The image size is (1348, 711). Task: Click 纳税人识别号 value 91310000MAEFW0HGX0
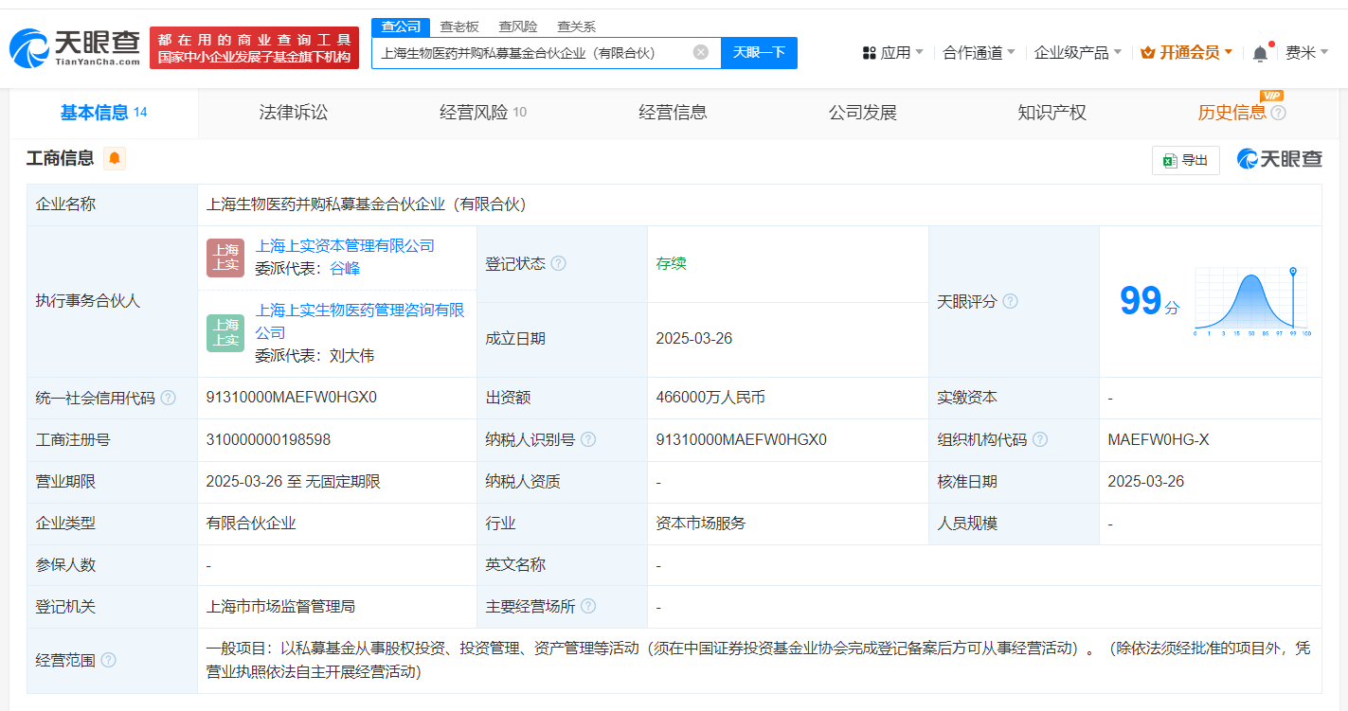742,439
